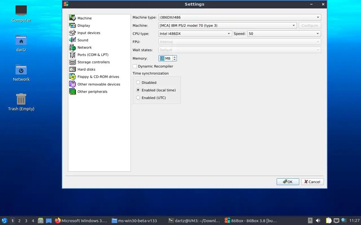Click the 86Box icon in Settings title bar
361x225 pixels.
[x=66, y=4]
